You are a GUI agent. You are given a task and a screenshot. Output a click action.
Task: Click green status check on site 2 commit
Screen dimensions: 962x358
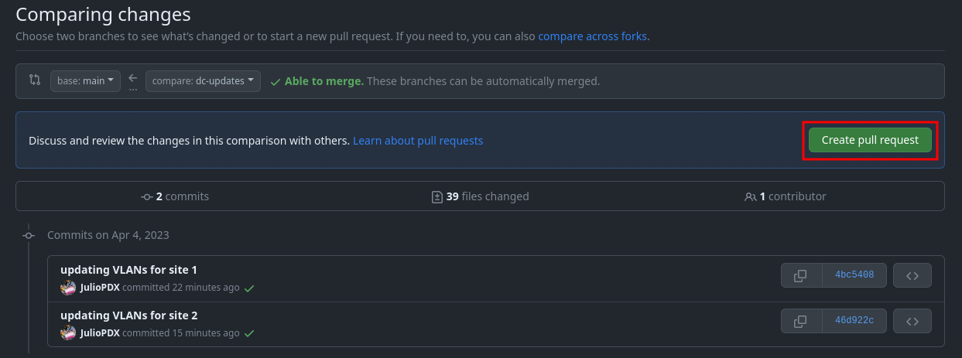[249, 334]
